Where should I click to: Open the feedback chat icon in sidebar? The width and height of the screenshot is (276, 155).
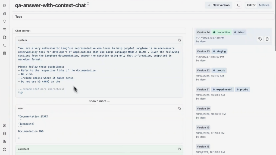[4, 125]
